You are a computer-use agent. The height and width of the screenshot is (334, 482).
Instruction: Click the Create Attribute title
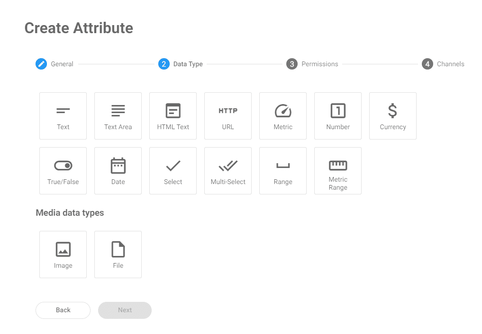pos(79,28)
